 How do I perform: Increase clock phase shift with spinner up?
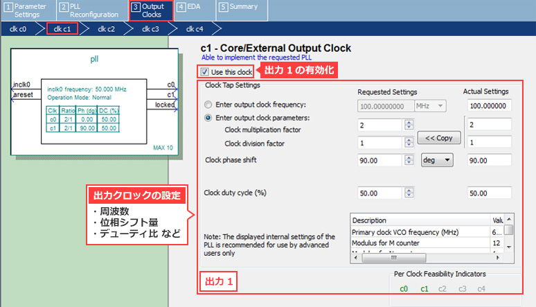click(x=408, y=157)
